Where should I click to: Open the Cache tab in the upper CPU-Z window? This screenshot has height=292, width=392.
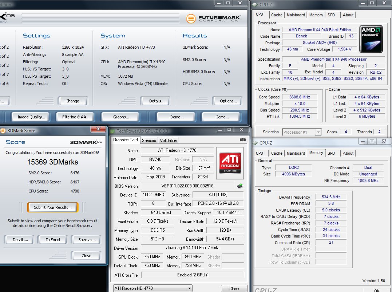277,15
